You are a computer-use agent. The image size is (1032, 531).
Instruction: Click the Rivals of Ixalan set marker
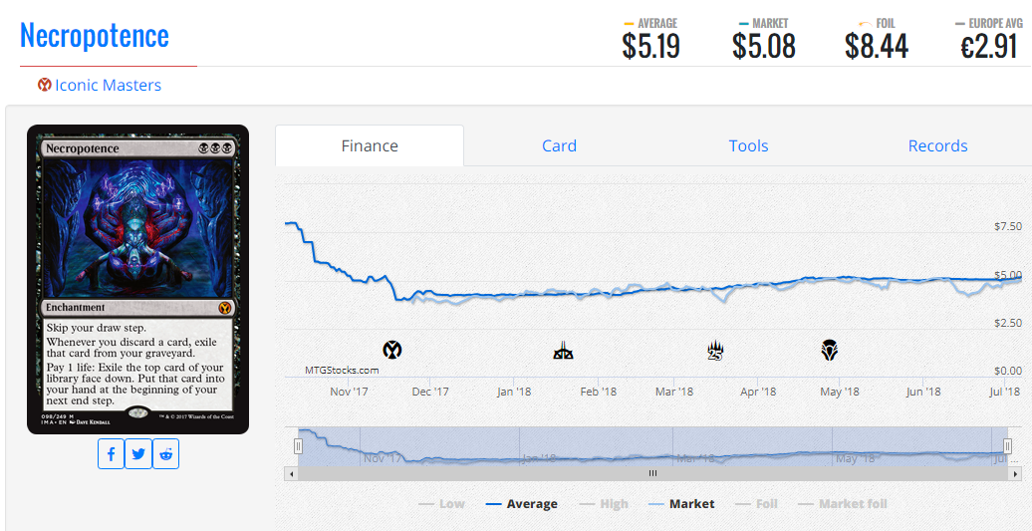(563, 351)
